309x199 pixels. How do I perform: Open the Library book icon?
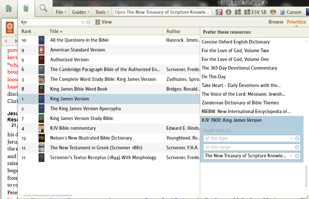[26, 8]
